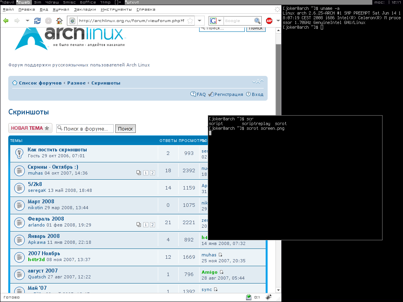Open topic август 2007

[43, 271]
